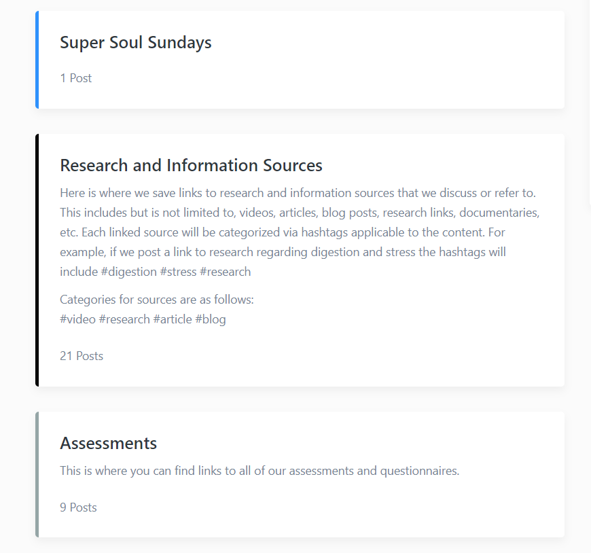Click the "9 Posts" count label
The height and width of the screenshot is (553, 591).
point(78,507)
